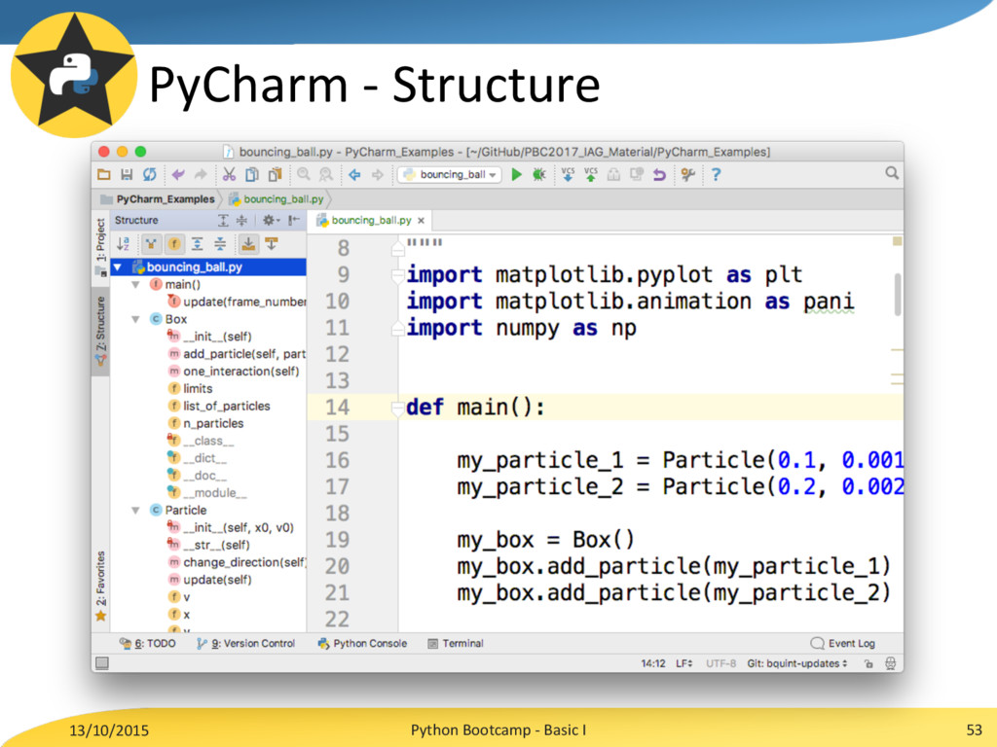Collapse the bouncing_ball.py tree root
This screenshot has width=997, height=747.
pos(118,267)
